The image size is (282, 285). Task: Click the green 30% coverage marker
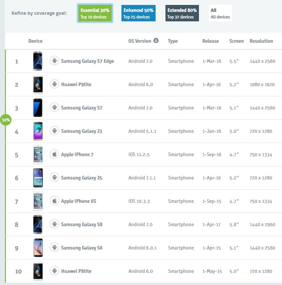coord(6,120)
